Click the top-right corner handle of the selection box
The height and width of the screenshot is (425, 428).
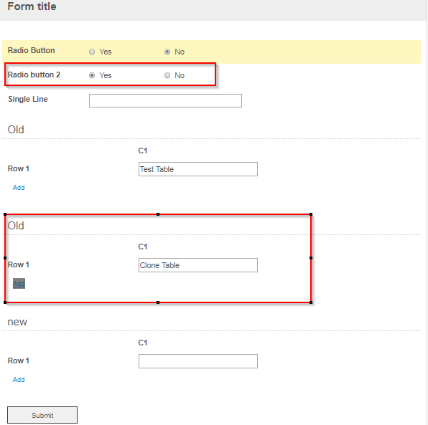click(311, 214)
